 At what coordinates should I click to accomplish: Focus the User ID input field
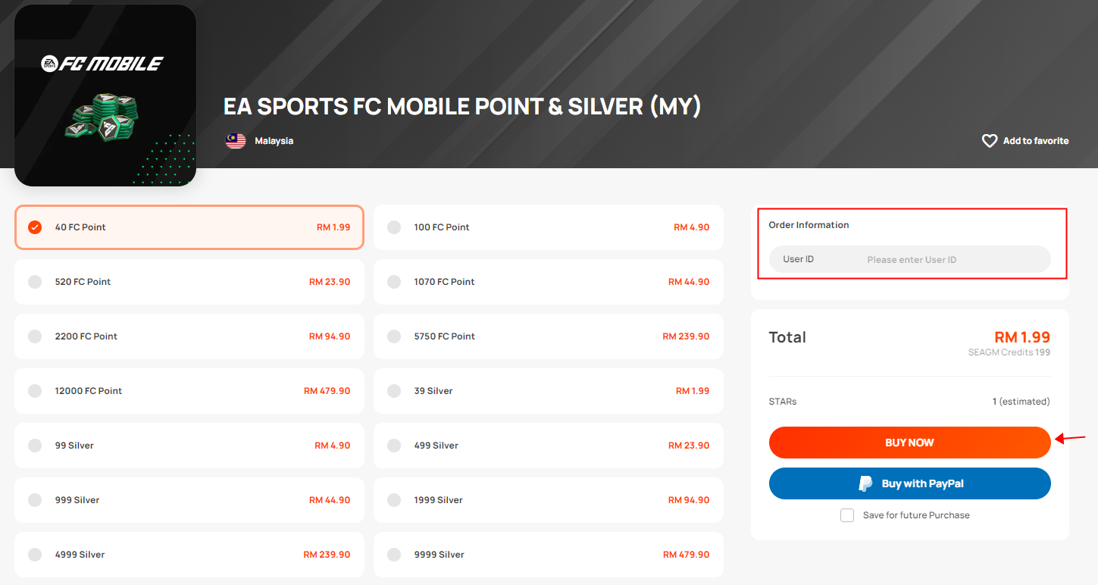pos(909,259)
